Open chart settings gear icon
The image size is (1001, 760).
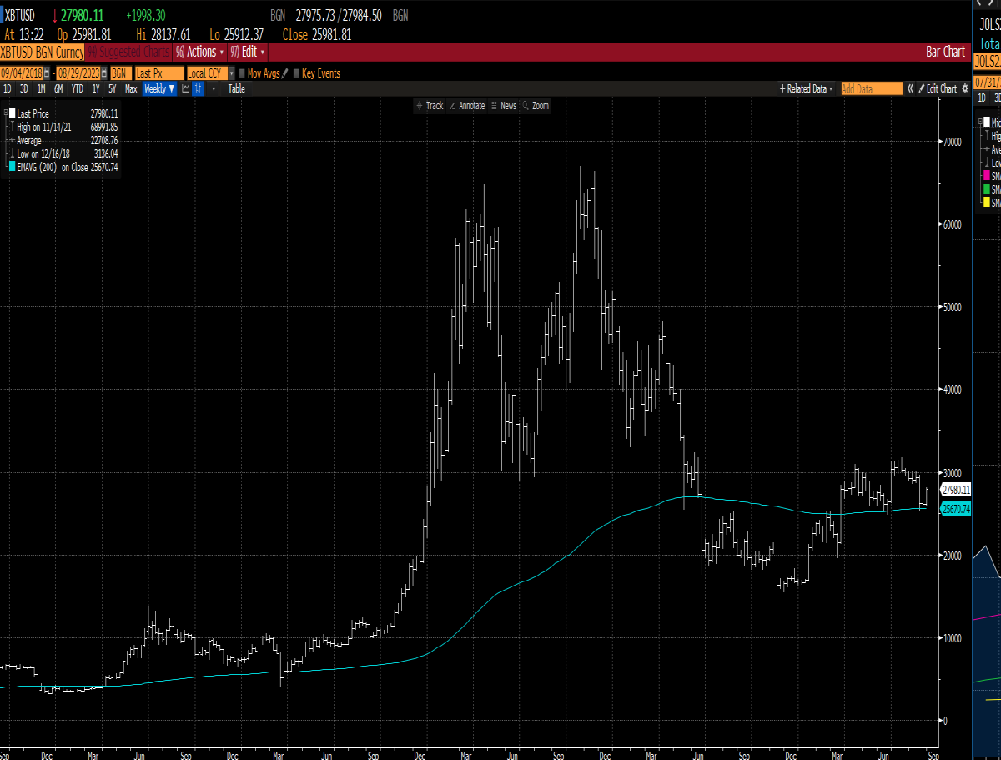(965, 88)
